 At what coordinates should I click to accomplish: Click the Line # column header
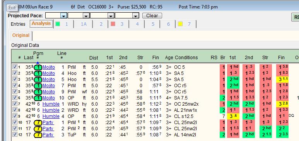coord(62,55)
